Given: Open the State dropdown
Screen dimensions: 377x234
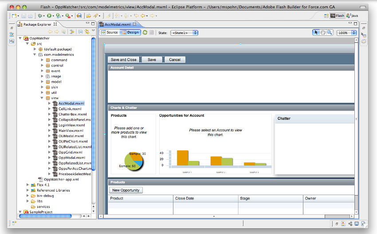Looking at the screenshot, I should coord(184,33).
